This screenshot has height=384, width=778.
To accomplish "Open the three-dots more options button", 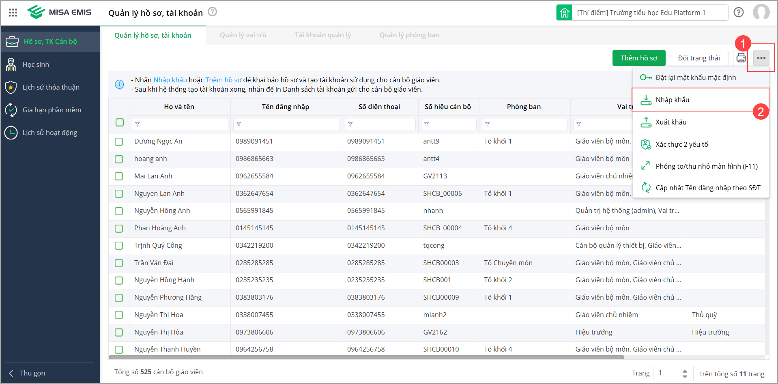I will click(761, 58).
